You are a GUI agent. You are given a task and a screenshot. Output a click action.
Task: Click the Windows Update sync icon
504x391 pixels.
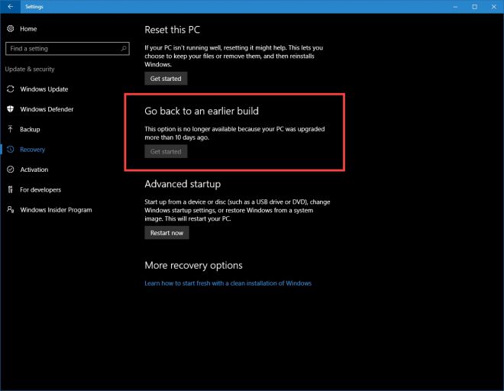click(x=11, y=89)
